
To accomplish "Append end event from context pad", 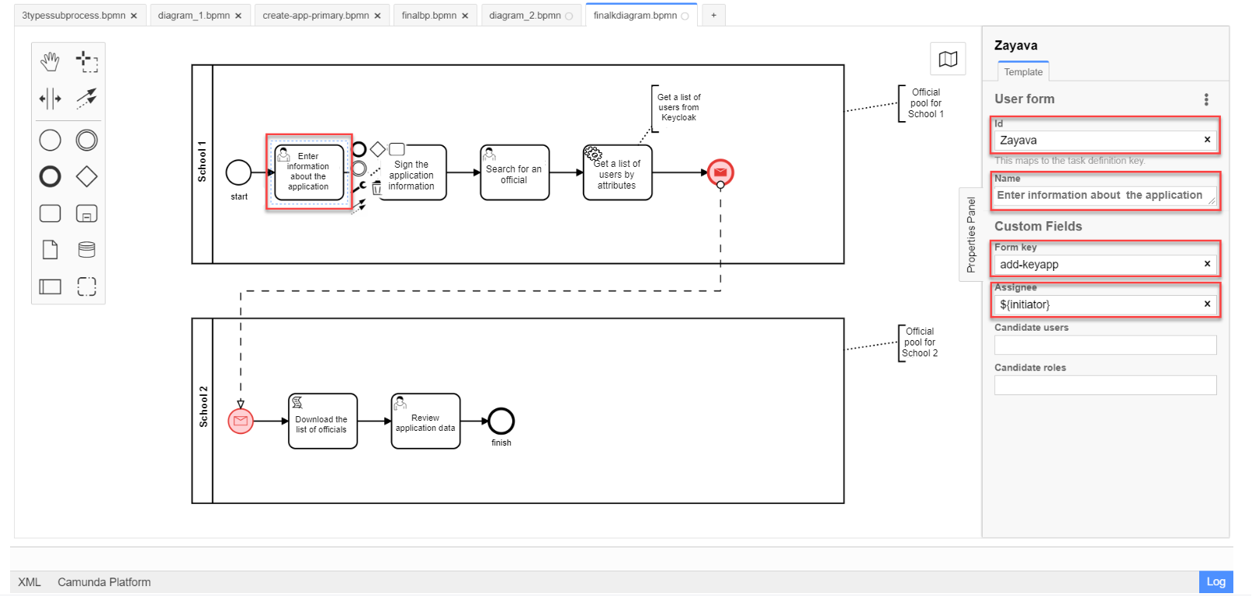I will 359,149.
